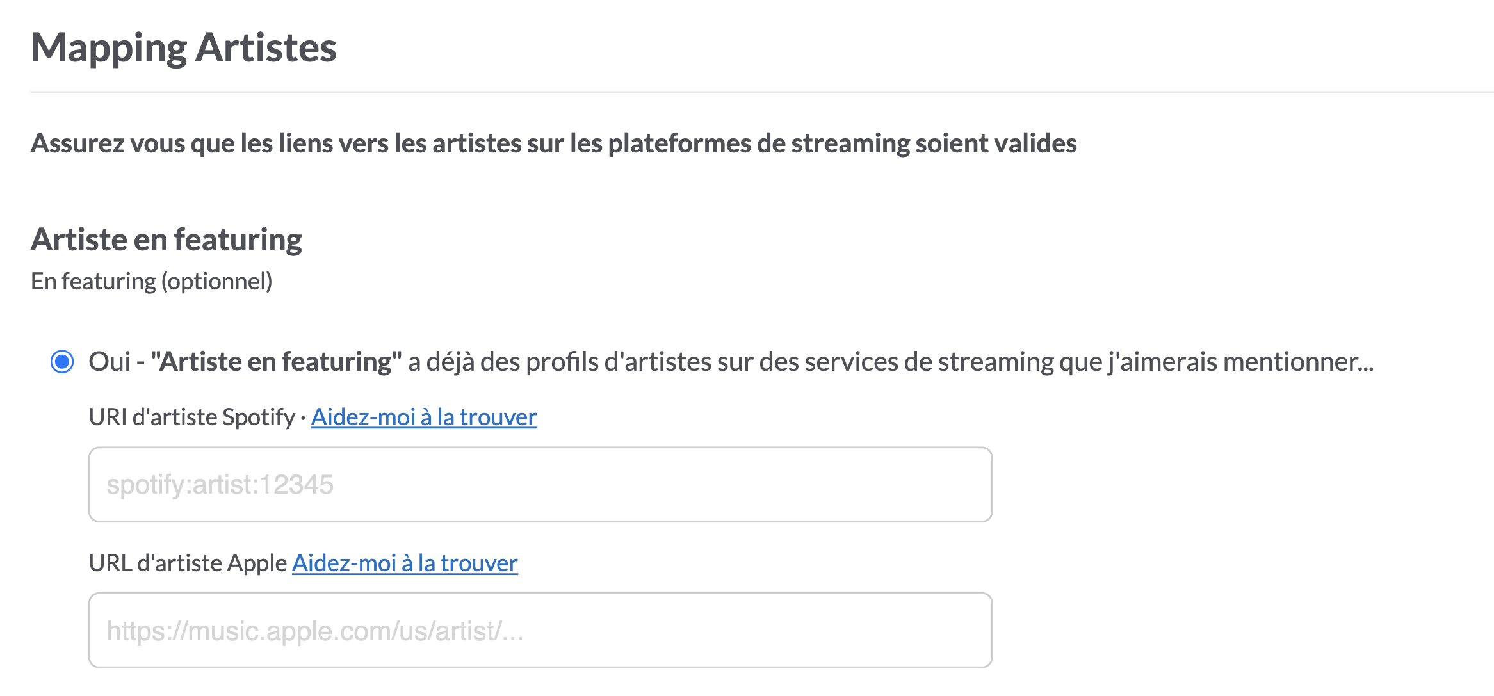Viewport: 1494px width, 696px height.
Task: Focus the Apple artist URL input field
Action: tap(540, 630)
